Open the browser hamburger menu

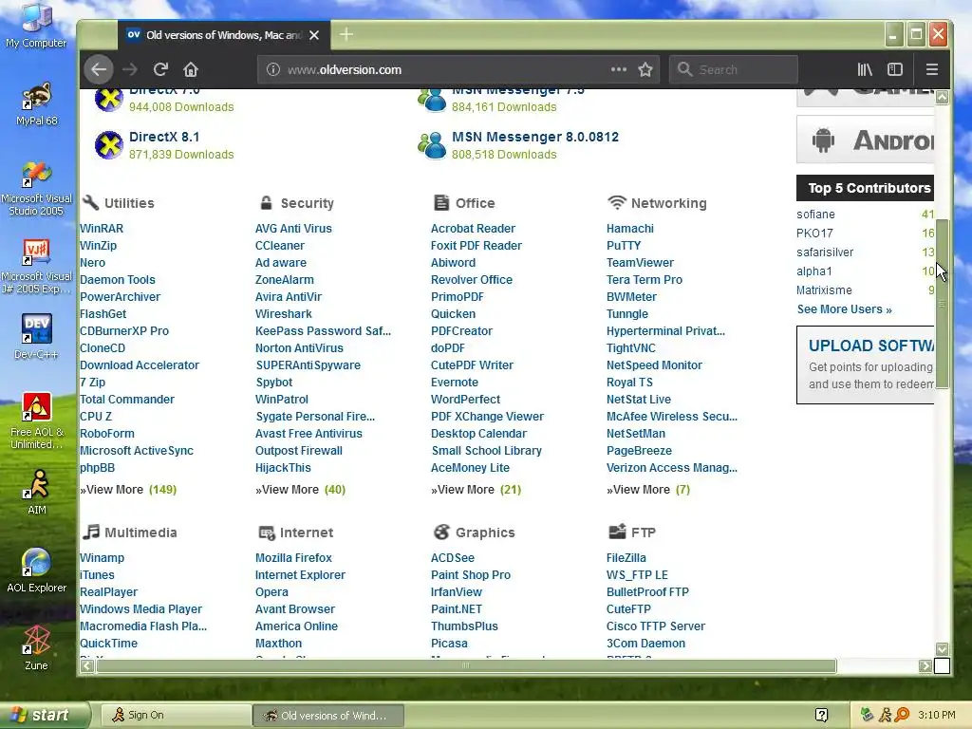[x=932, y=69]
